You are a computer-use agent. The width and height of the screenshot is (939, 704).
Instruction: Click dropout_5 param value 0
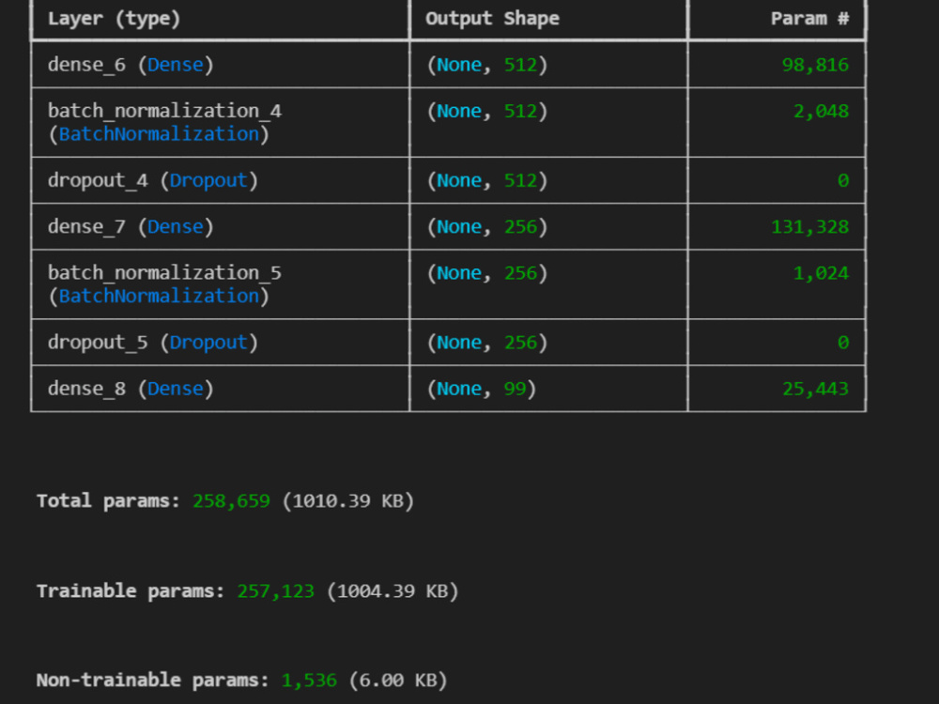click(843, 343)
